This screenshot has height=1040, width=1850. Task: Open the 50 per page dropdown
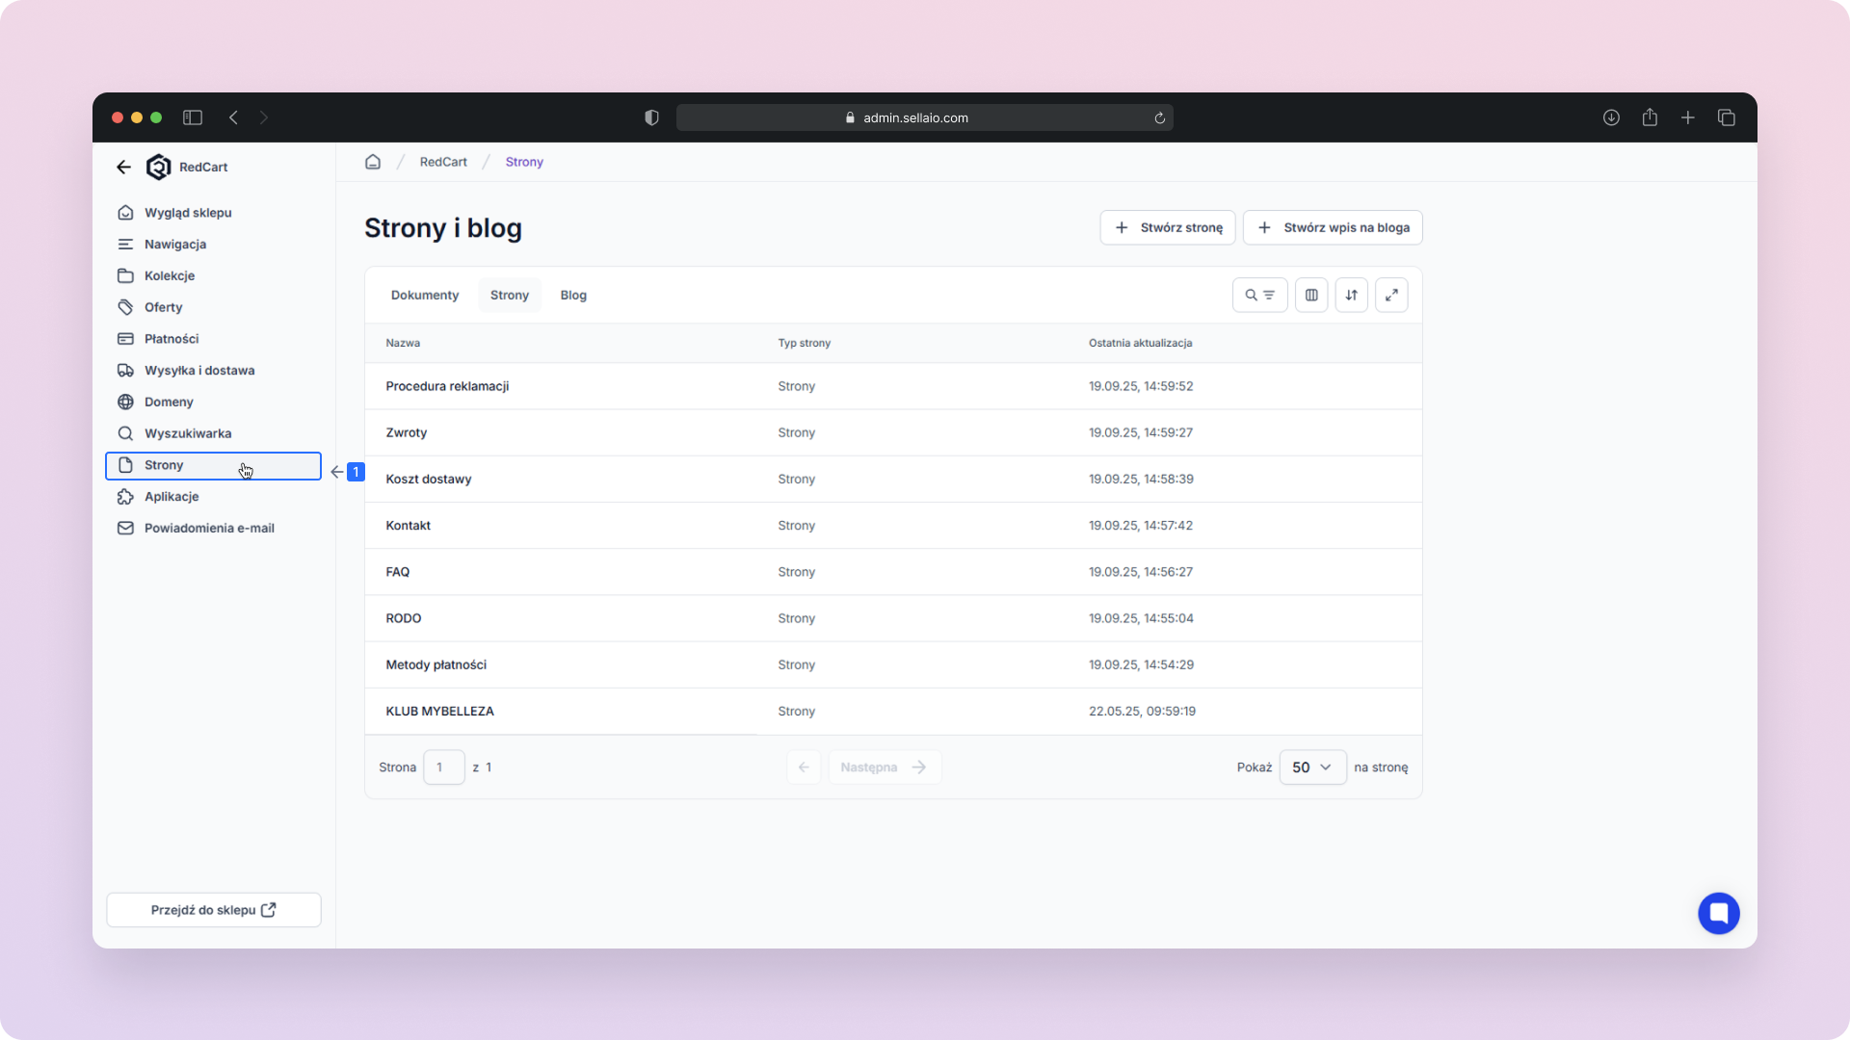point(1311,767)
